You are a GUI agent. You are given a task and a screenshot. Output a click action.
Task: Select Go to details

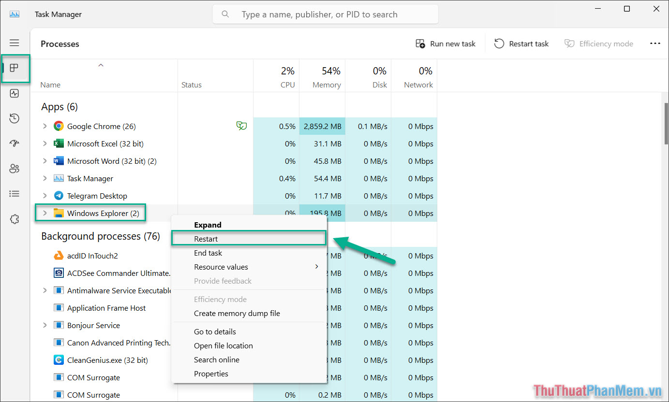click(249, 331)
